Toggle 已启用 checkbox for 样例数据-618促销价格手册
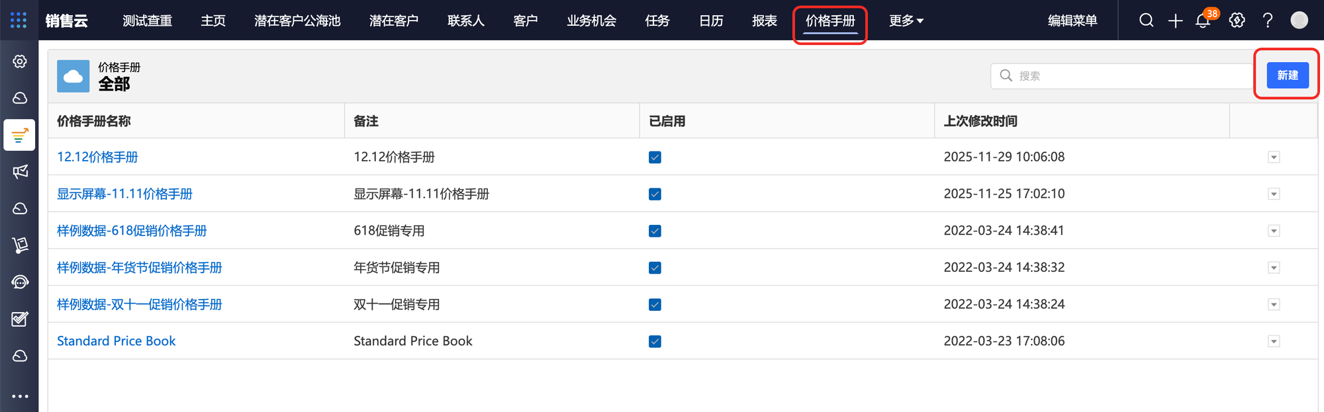This screenshot has width=1324, height=412. click(655, 231)
